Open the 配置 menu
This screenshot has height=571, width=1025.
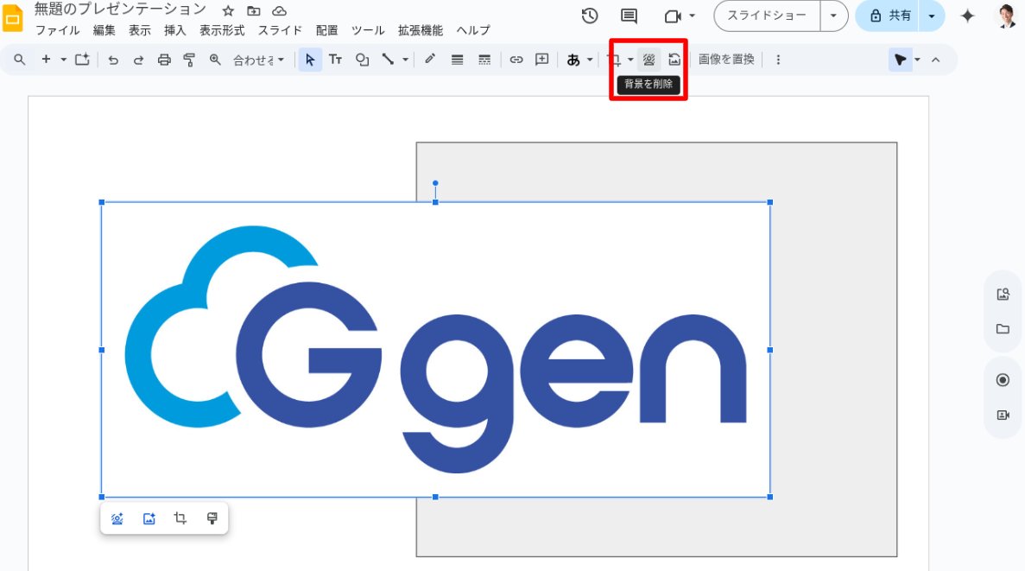(x=327, y=31)
